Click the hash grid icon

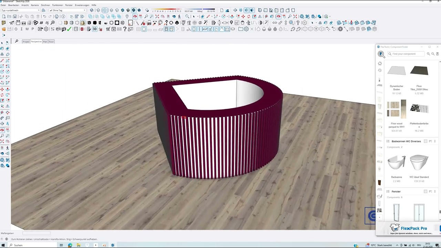click(x=41, y=23)
